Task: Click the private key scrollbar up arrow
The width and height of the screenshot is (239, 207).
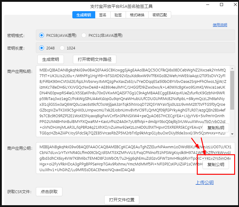Action: point(232,68)
